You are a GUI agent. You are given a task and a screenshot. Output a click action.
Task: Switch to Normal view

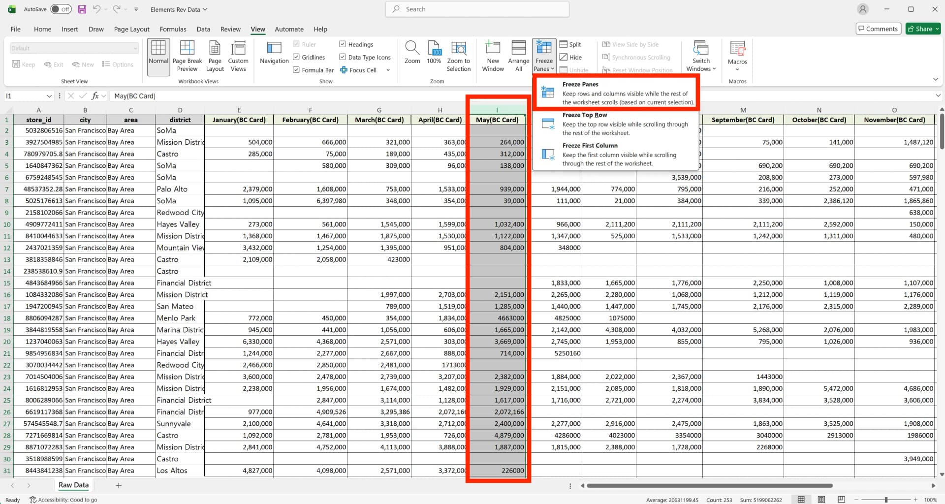158,55
